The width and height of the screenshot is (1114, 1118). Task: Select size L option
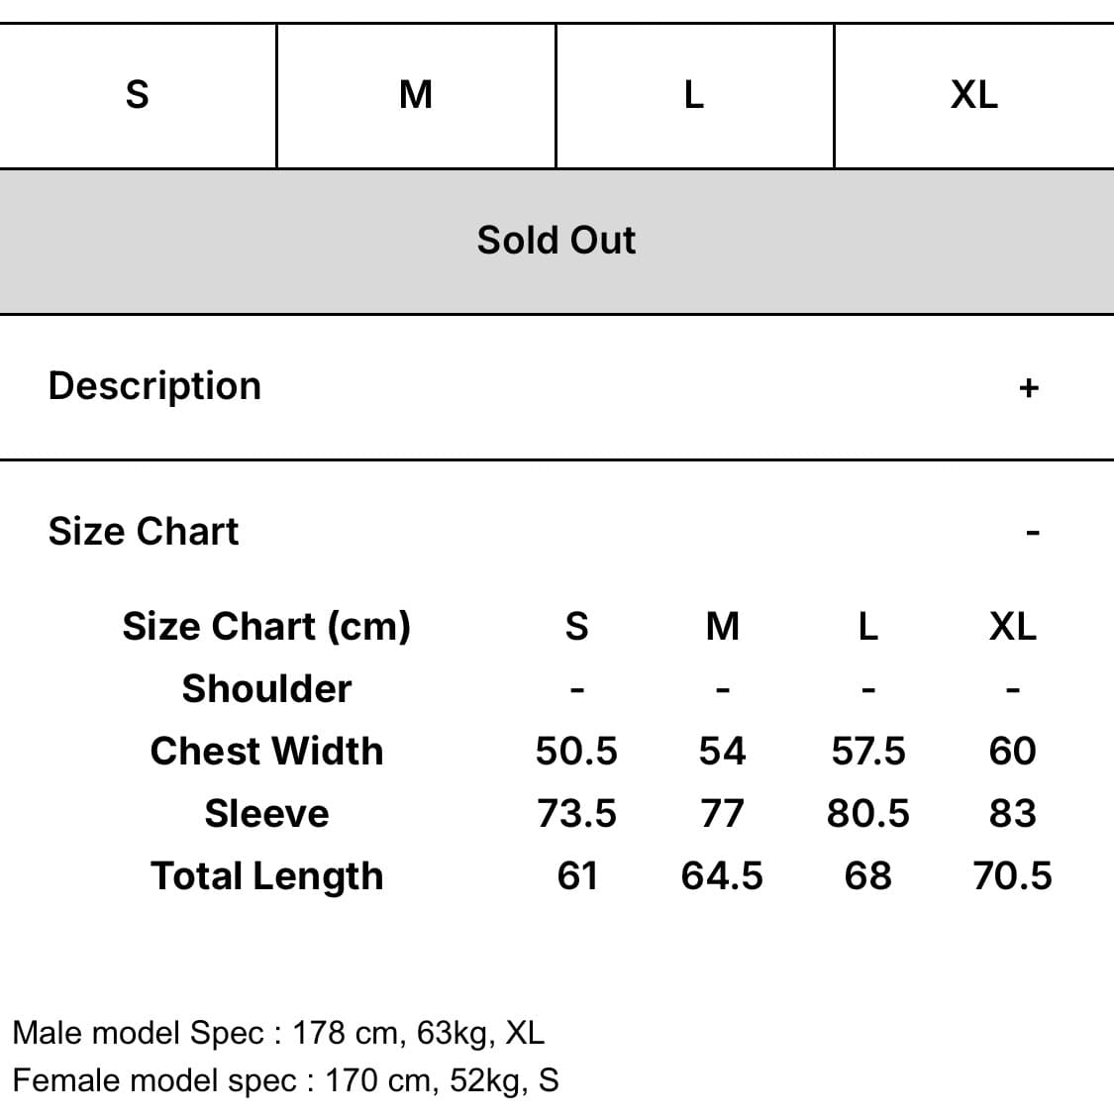[694, 95]
